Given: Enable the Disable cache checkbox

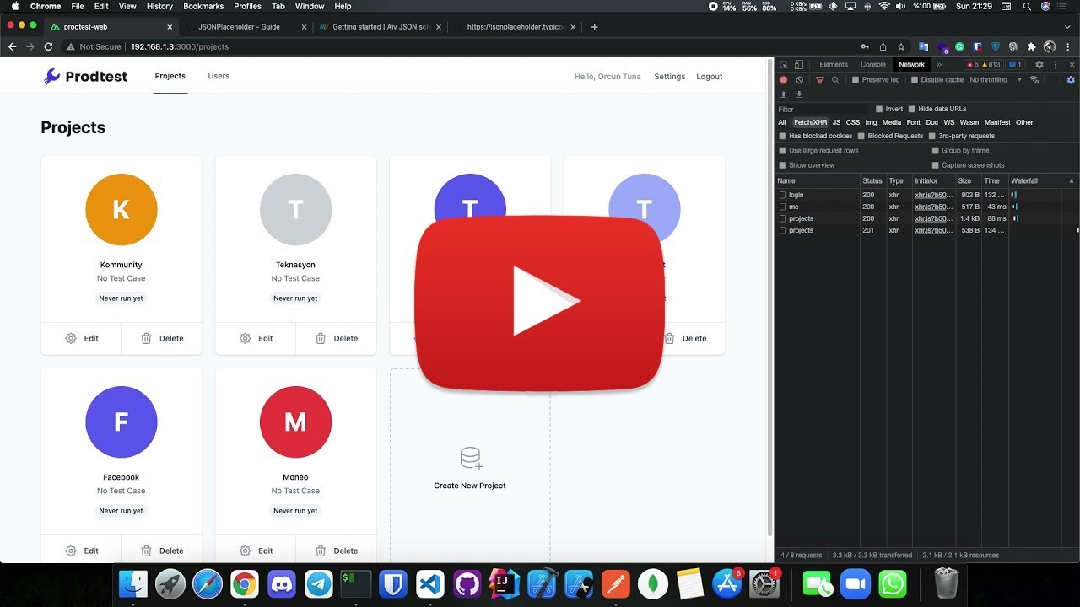Looking at the screenshot, I should [914, 80].
